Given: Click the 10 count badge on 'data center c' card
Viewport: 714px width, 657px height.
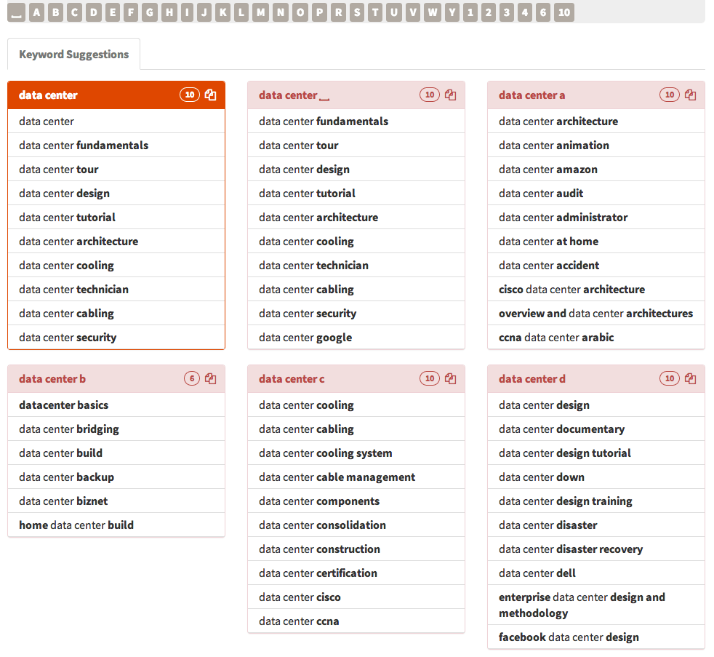Looking at the screenshot, I should [430, 378].
